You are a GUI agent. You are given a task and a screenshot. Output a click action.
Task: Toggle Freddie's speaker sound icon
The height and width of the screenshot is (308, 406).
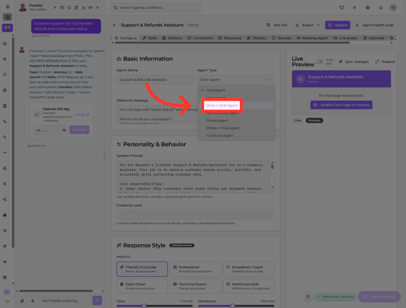(x=91, y=8)
